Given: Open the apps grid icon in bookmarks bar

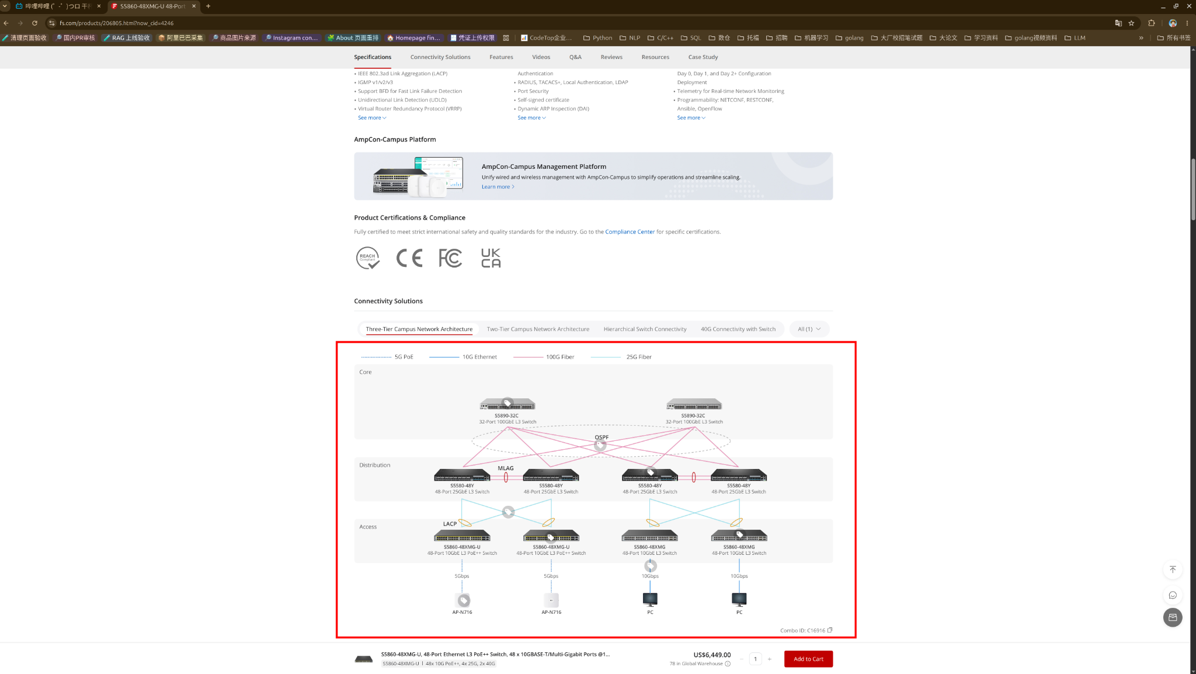Looking at the screenshot, I should (506, 38).
